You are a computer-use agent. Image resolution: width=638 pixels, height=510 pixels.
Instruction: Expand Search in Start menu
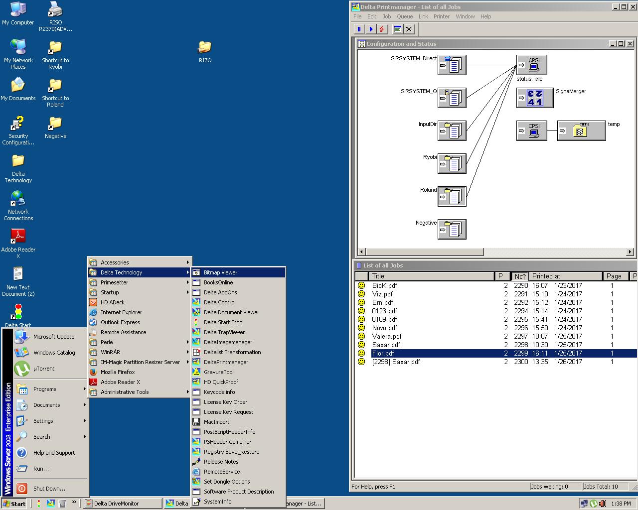point(50,437)
